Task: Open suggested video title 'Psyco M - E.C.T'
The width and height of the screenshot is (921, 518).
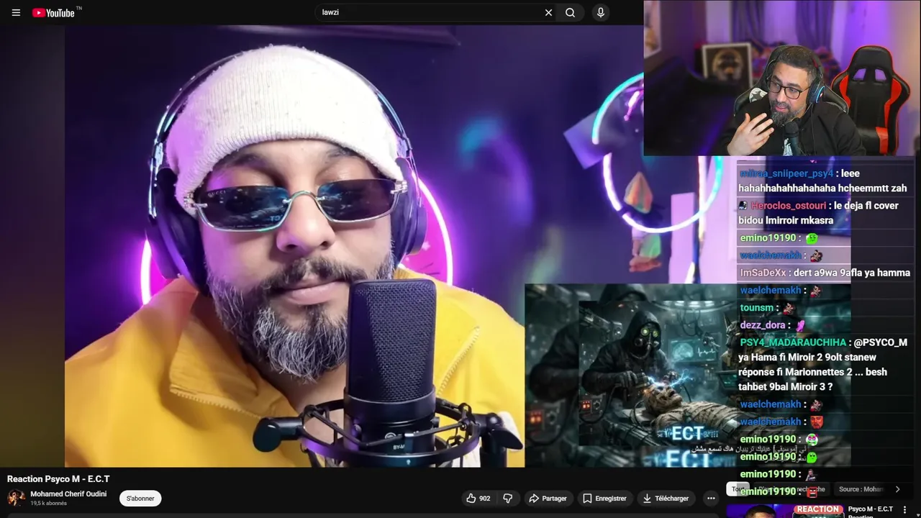Action: click(871, 509)
